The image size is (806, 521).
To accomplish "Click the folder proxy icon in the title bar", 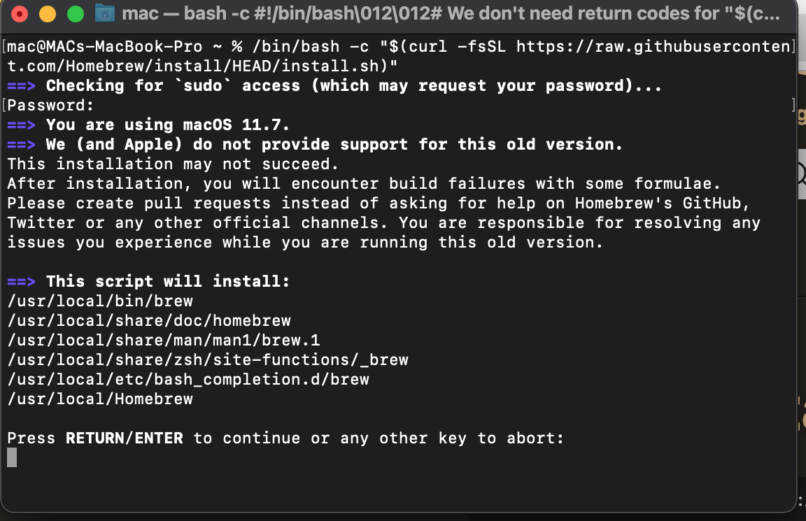I will click(x=104, y=13).
